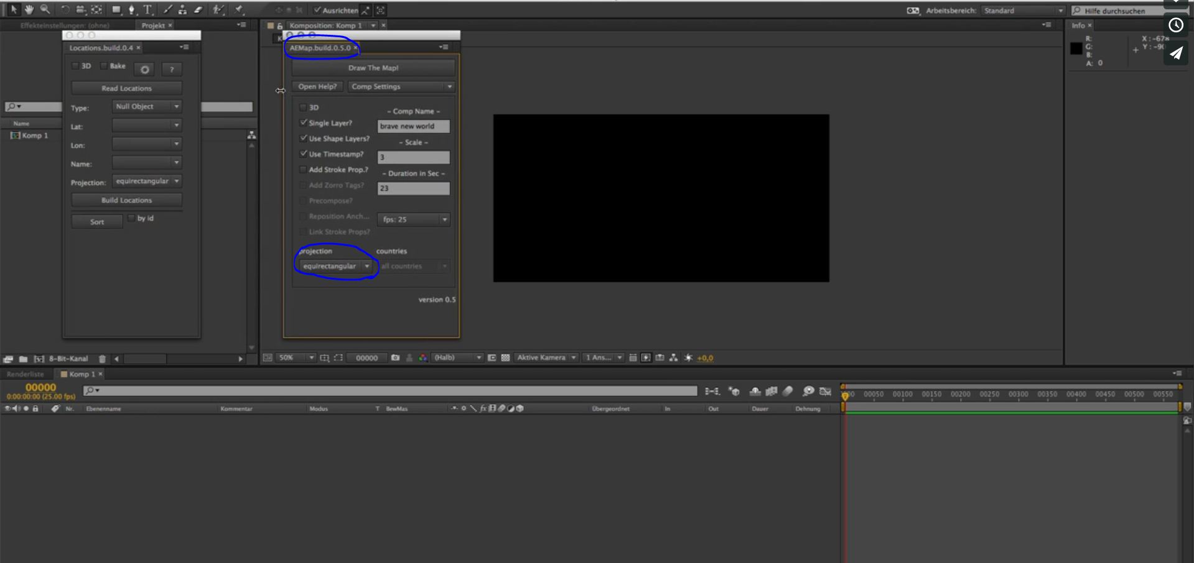Click the show channel RGB icon
Screen dimensions: 1194x563
click(x=423, y=358)
